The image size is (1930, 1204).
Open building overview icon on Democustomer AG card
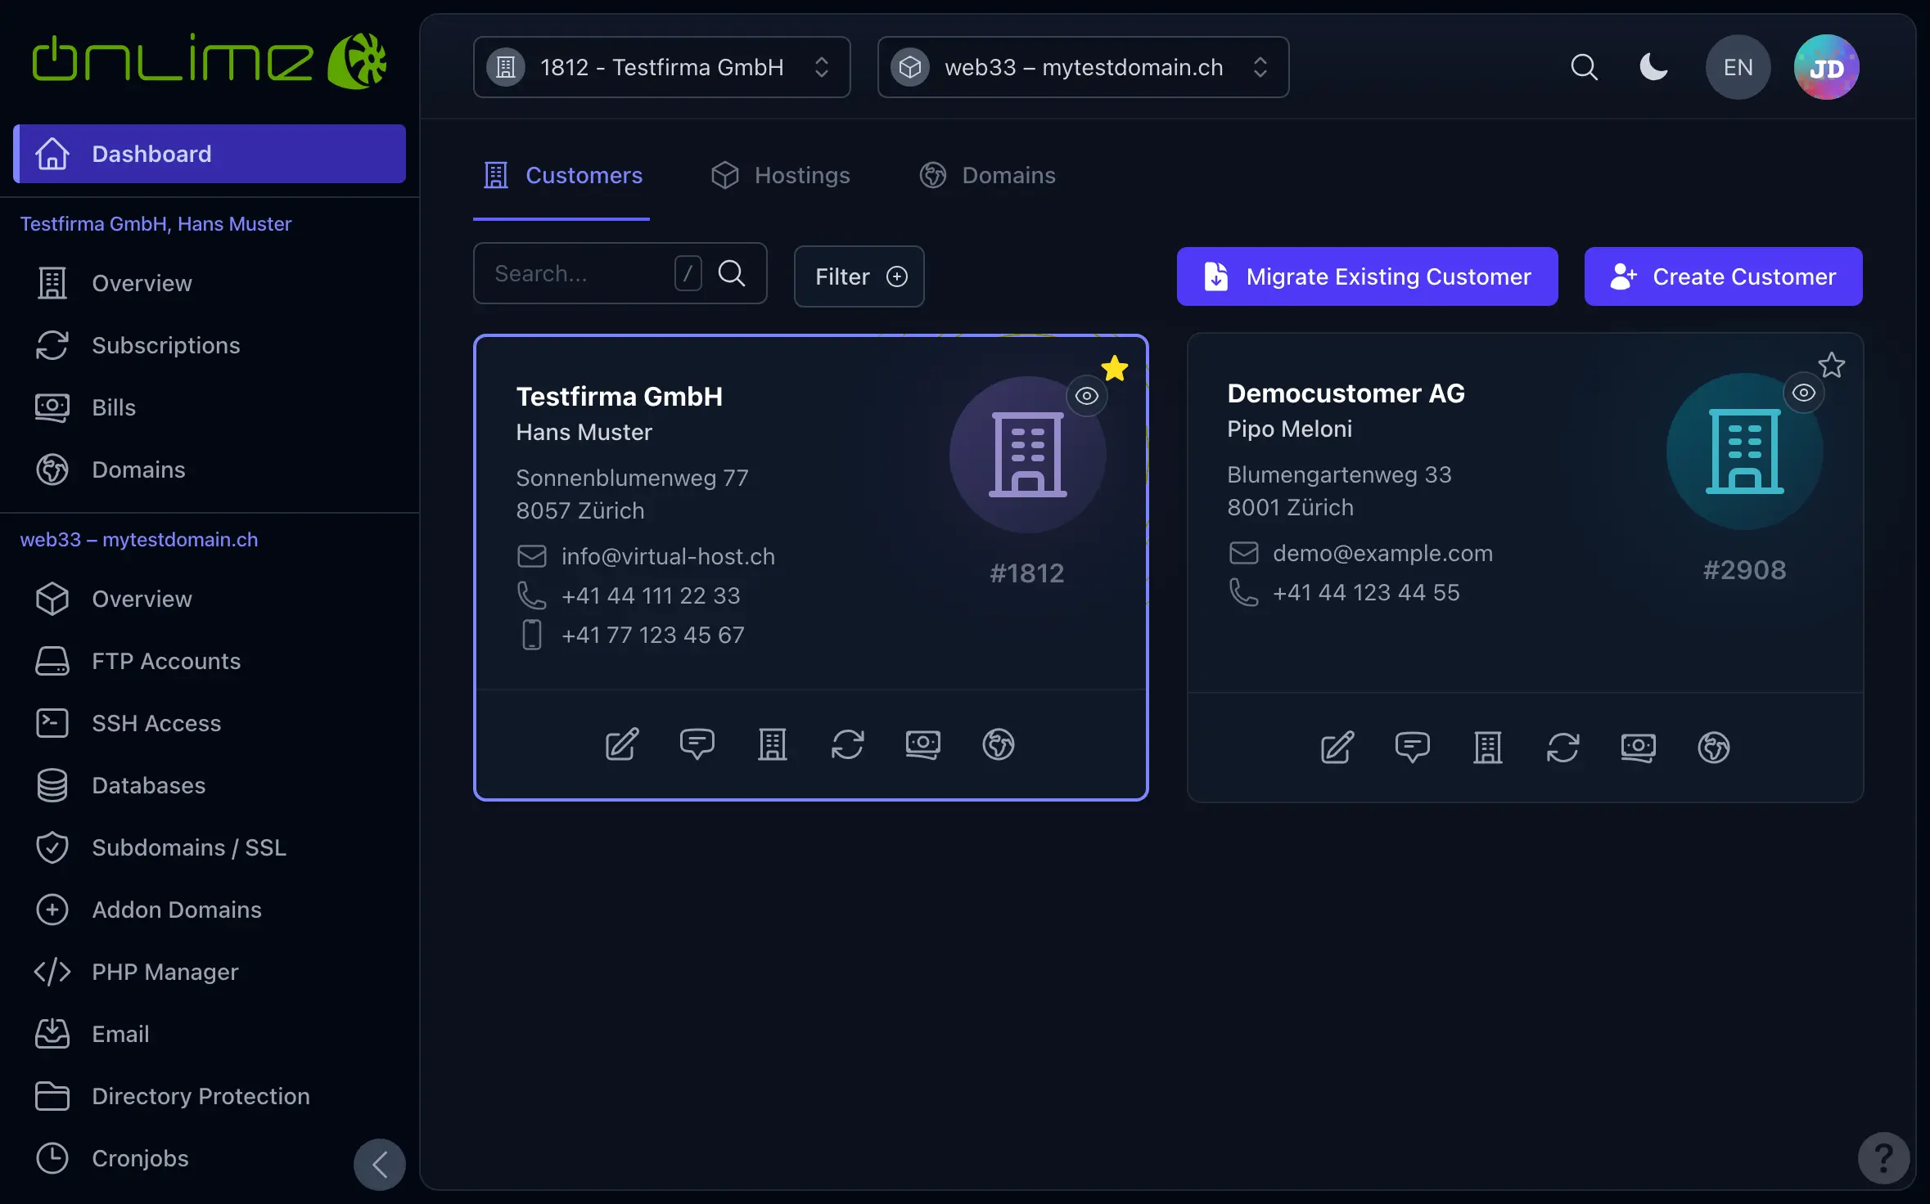pos(1487,748)
